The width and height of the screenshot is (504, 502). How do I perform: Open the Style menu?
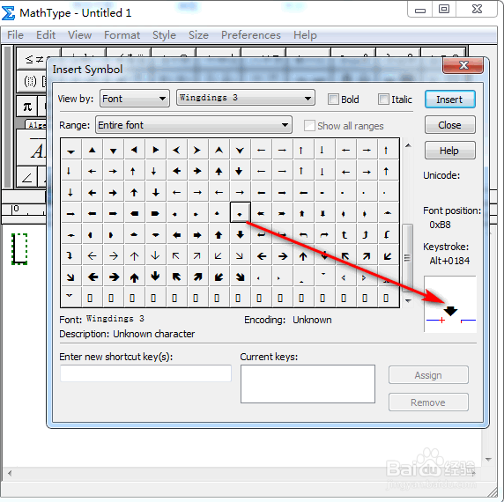pos(164,35)
